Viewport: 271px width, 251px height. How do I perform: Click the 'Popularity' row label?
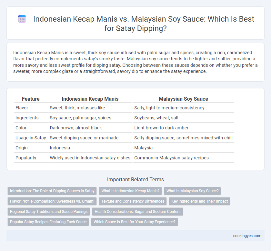coord(26,158)
